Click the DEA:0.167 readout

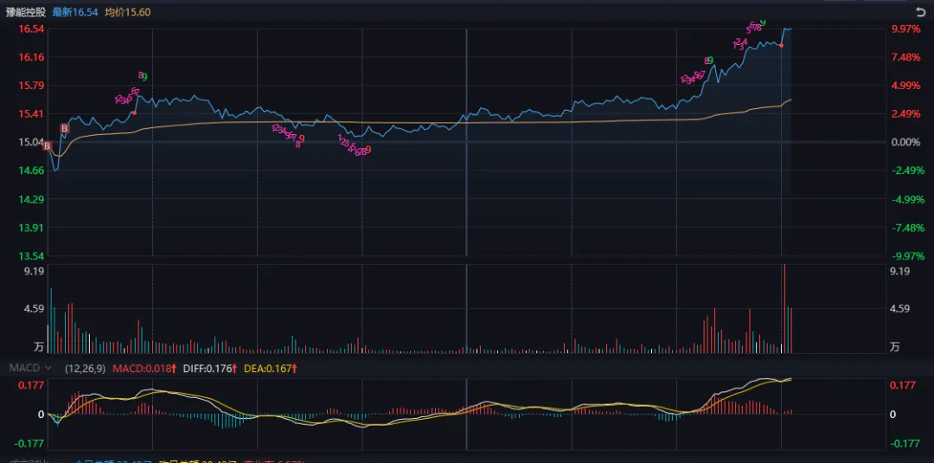(x=271, y=369)
